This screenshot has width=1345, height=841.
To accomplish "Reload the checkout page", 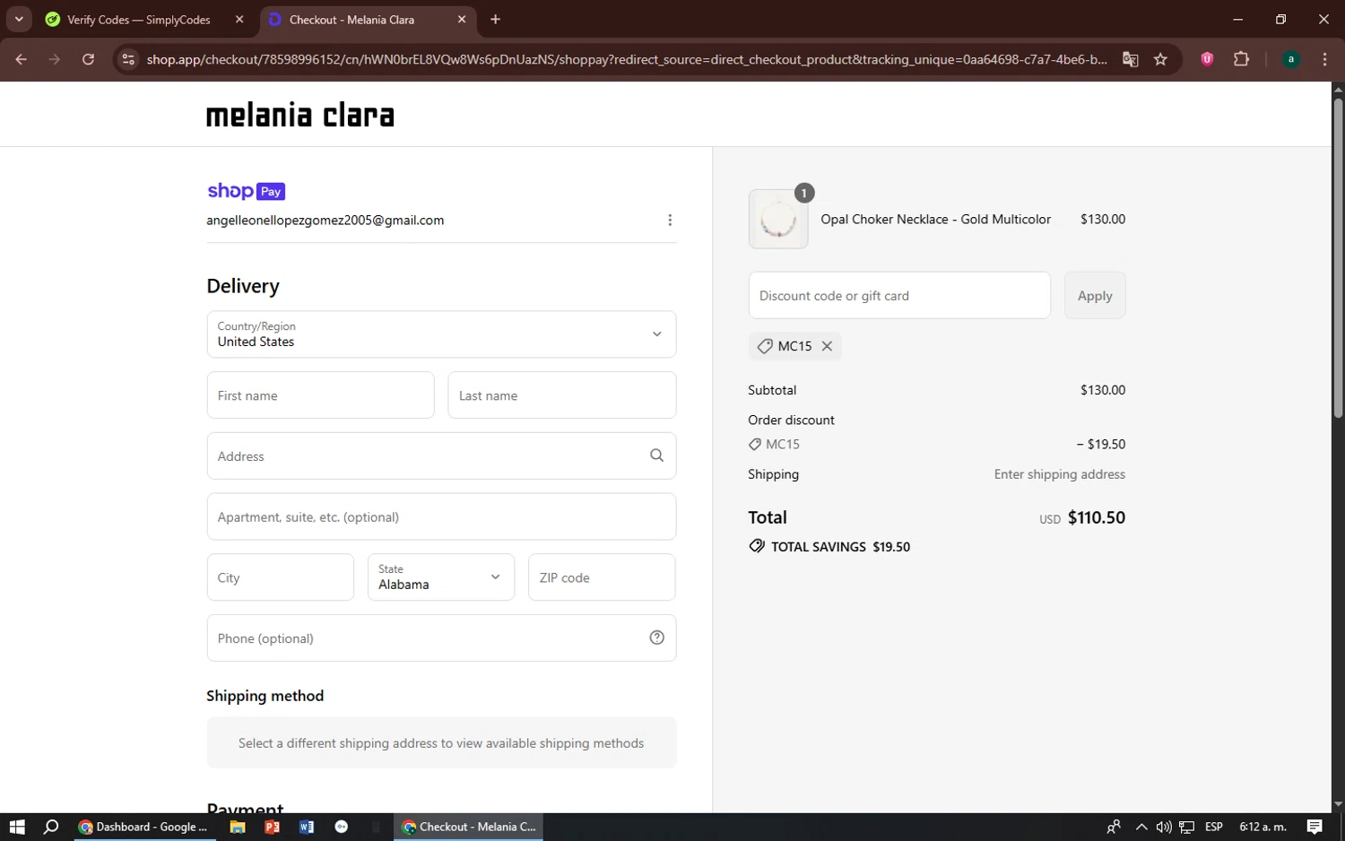I will (x=88, y=59).
